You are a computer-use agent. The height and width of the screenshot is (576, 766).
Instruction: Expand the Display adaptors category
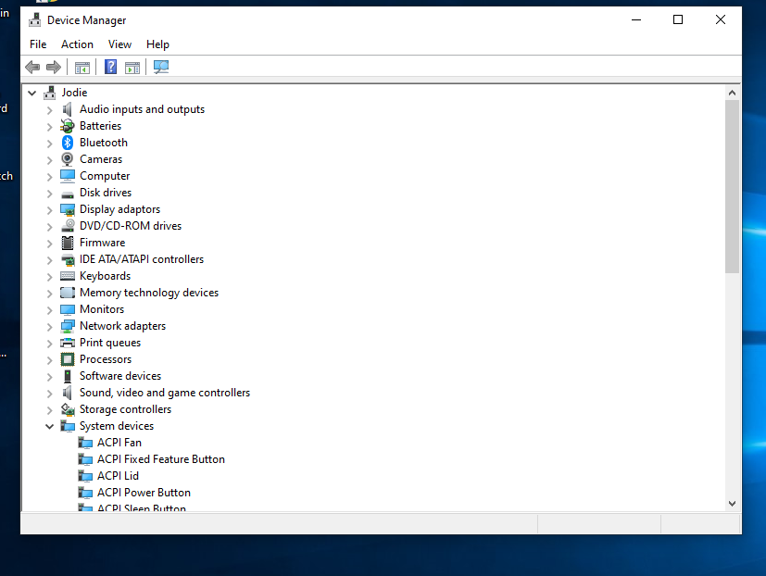[x=50, y=209]
